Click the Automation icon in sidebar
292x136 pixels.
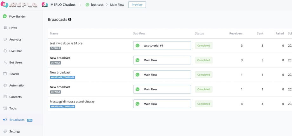(5, 86)
